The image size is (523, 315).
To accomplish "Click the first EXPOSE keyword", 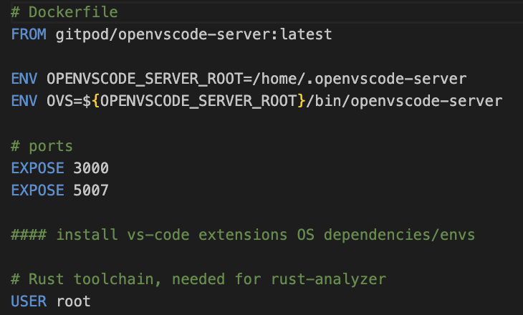I will click(x=38, y=168).
